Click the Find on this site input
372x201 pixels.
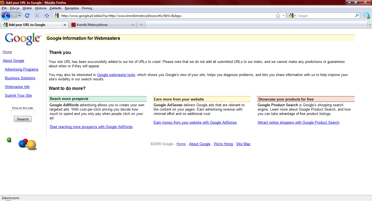[23, 113]
